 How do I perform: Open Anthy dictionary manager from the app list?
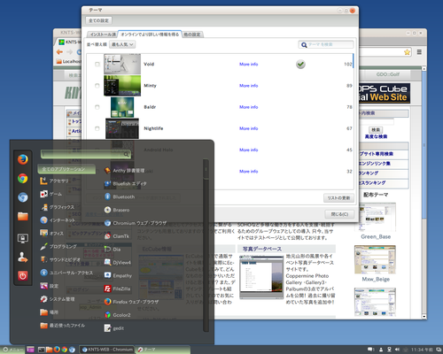pyautogui.click(x=125, y=171)
